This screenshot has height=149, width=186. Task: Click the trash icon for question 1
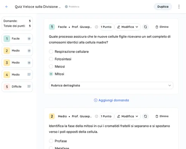157,27
